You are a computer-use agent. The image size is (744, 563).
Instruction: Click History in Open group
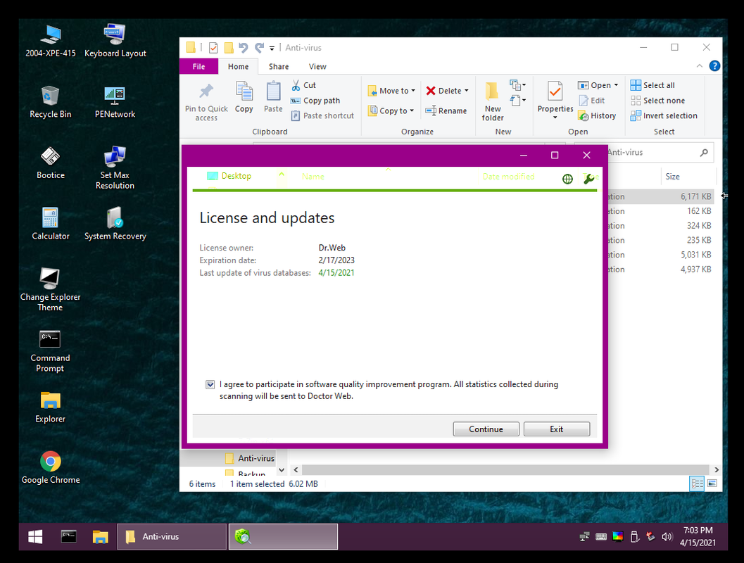tap(597, 115)
